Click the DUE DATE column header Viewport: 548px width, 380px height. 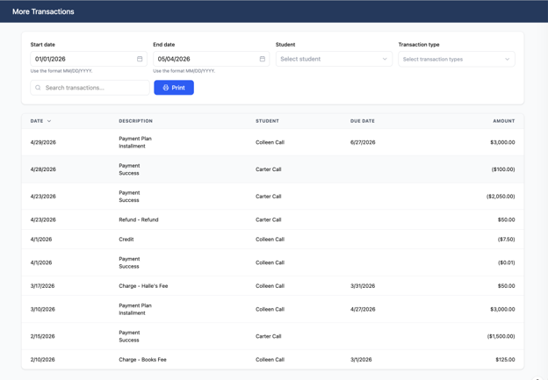pos(363,121)
